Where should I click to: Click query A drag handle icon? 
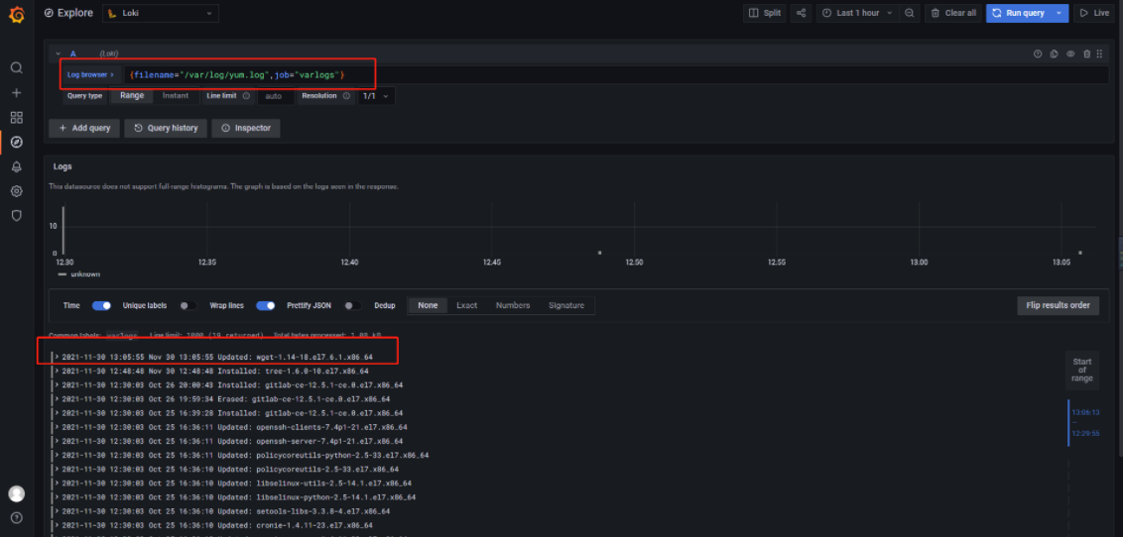click(x=1099, y=54)
